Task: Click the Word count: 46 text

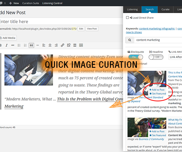Action: (x=7, y=127)
